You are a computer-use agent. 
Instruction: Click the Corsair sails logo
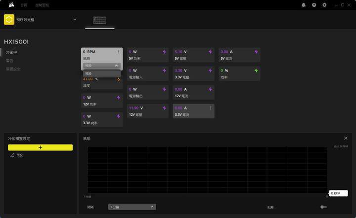coord(11,5)
